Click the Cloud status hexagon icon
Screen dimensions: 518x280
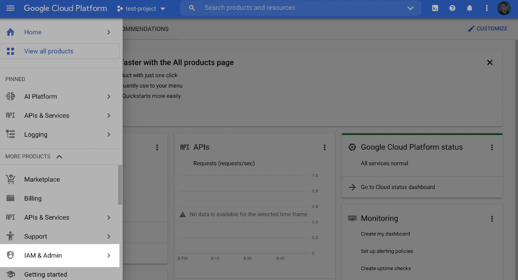coord(352,147)
